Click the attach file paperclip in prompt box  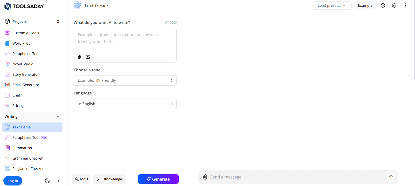80,57
